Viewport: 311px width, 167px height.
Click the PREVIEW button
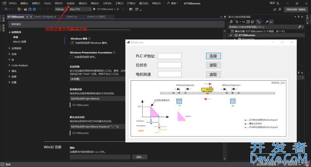(x=296, y=9)
